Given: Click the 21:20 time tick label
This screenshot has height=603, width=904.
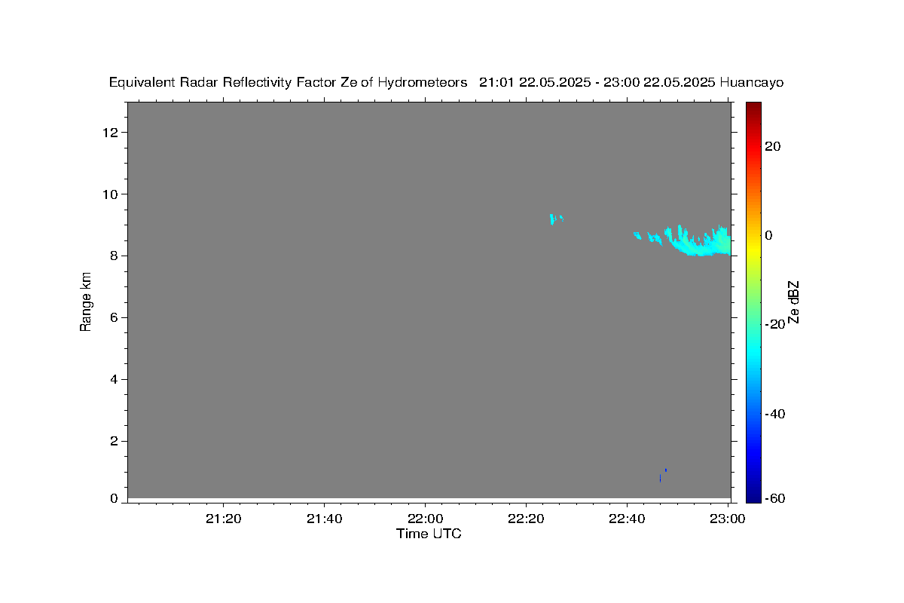Looking at the screenshot, I should (x=224, y=519).
